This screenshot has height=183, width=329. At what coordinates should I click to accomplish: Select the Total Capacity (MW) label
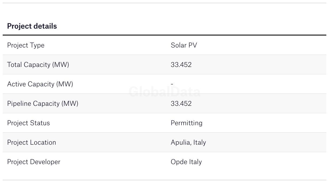[x=38, y=65]
